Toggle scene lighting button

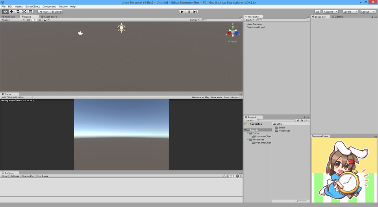pyautogui.click(x=35, y=20)
